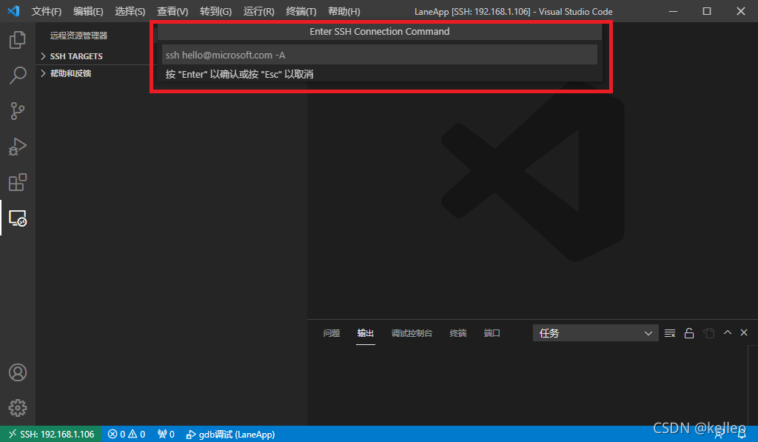Open the 终端(T) menu
The width and height of the screenshot is (758, 442).
click(x=301, y=11)
